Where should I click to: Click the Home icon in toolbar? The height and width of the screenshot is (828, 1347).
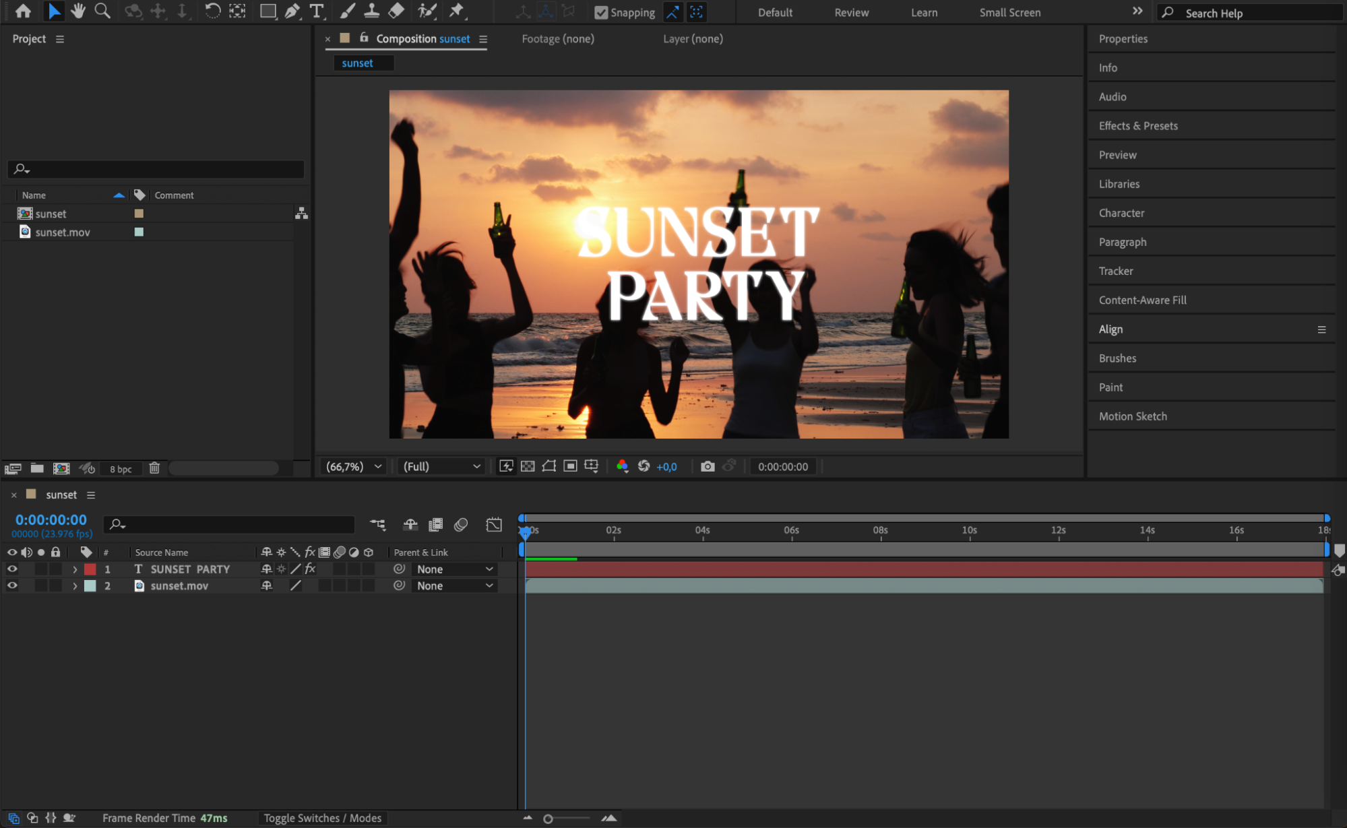click(x=23, y=11)
